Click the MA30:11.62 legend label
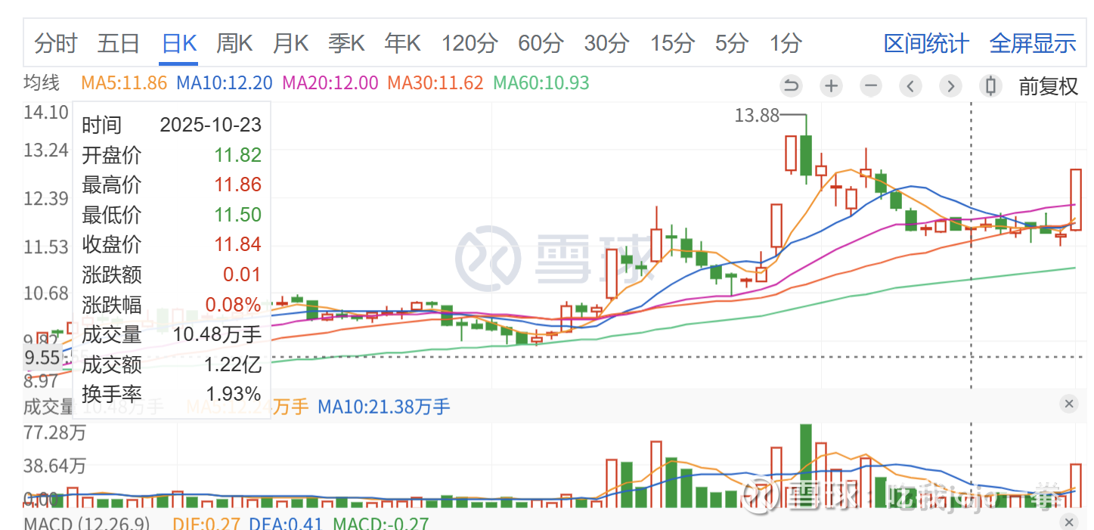Viewport: 1094px width, 530px height. 435,83
